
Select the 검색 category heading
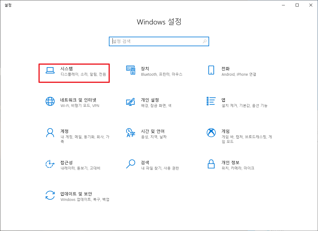(x=145, y=162)
